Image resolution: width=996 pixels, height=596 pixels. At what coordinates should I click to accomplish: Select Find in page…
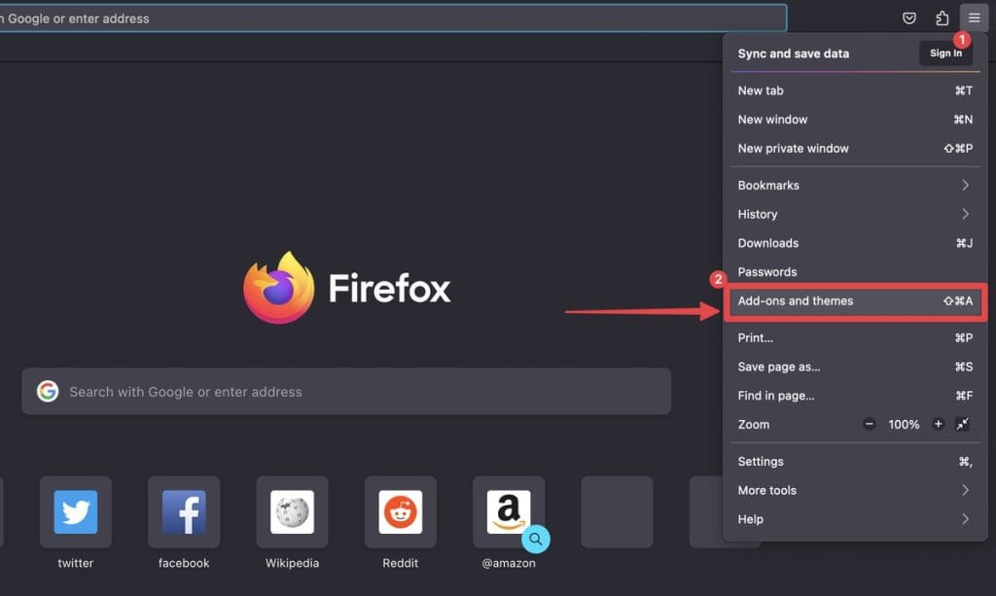855,396
